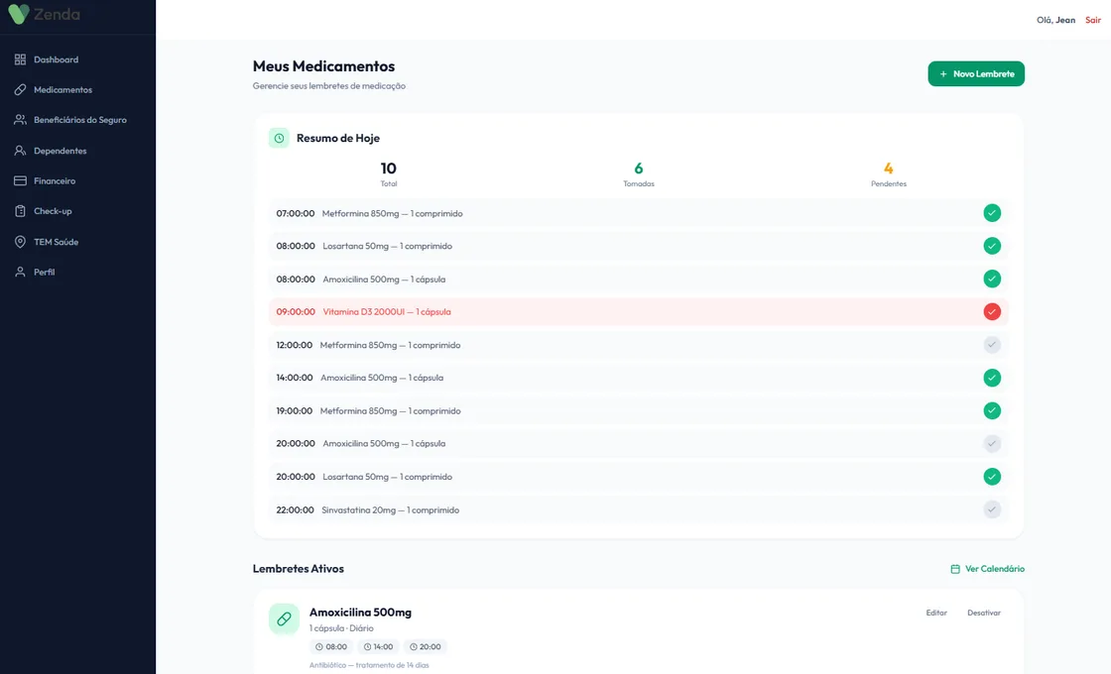
Task: Toggle taken check for 19:00:00 Metformina
Action: point(992,410)
